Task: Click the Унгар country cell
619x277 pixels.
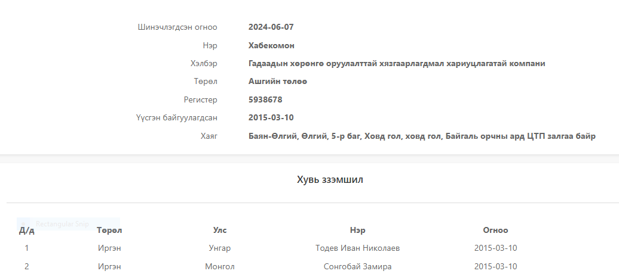Action: pos(220,248)
